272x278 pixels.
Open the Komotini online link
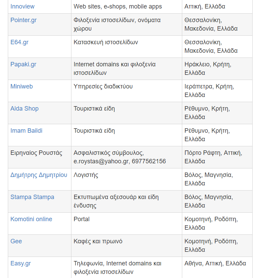(x=31, y=219)
